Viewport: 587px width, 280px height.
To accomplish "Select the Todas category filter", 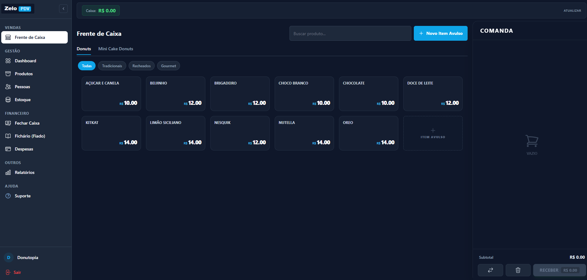I will click(87, 66).
